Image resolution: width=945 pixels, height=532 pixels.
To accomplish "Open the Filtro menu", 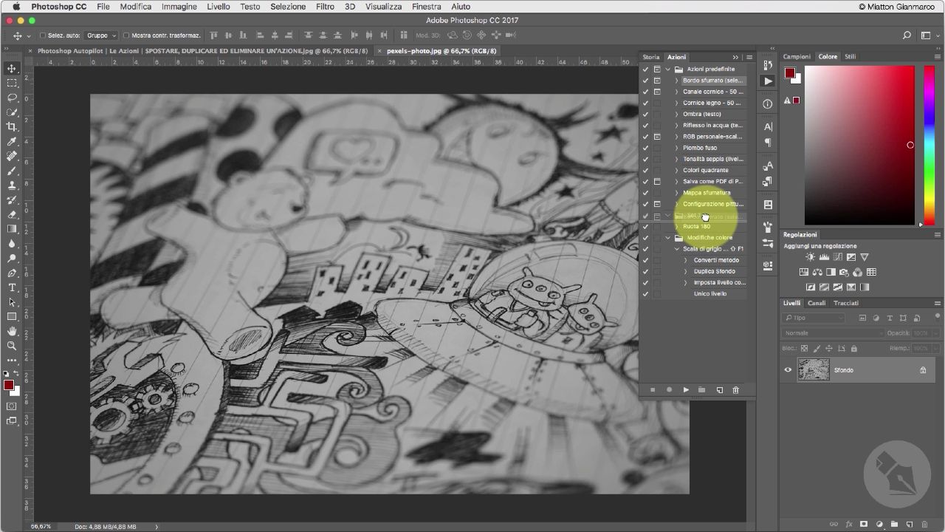I will [x=325, y=7].
